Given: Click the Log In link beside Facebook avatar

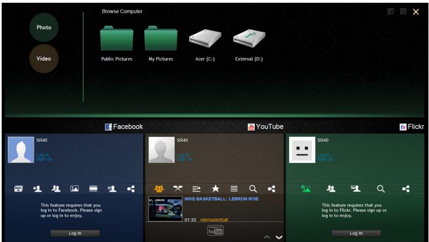Looking at the screenshot, I should (42, 155).
